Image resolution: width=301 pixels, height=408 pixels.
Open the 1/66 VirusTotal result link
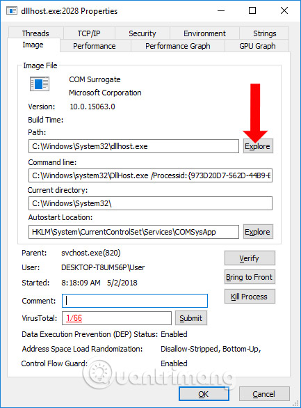pyautogui.click(x=74, y=318)
